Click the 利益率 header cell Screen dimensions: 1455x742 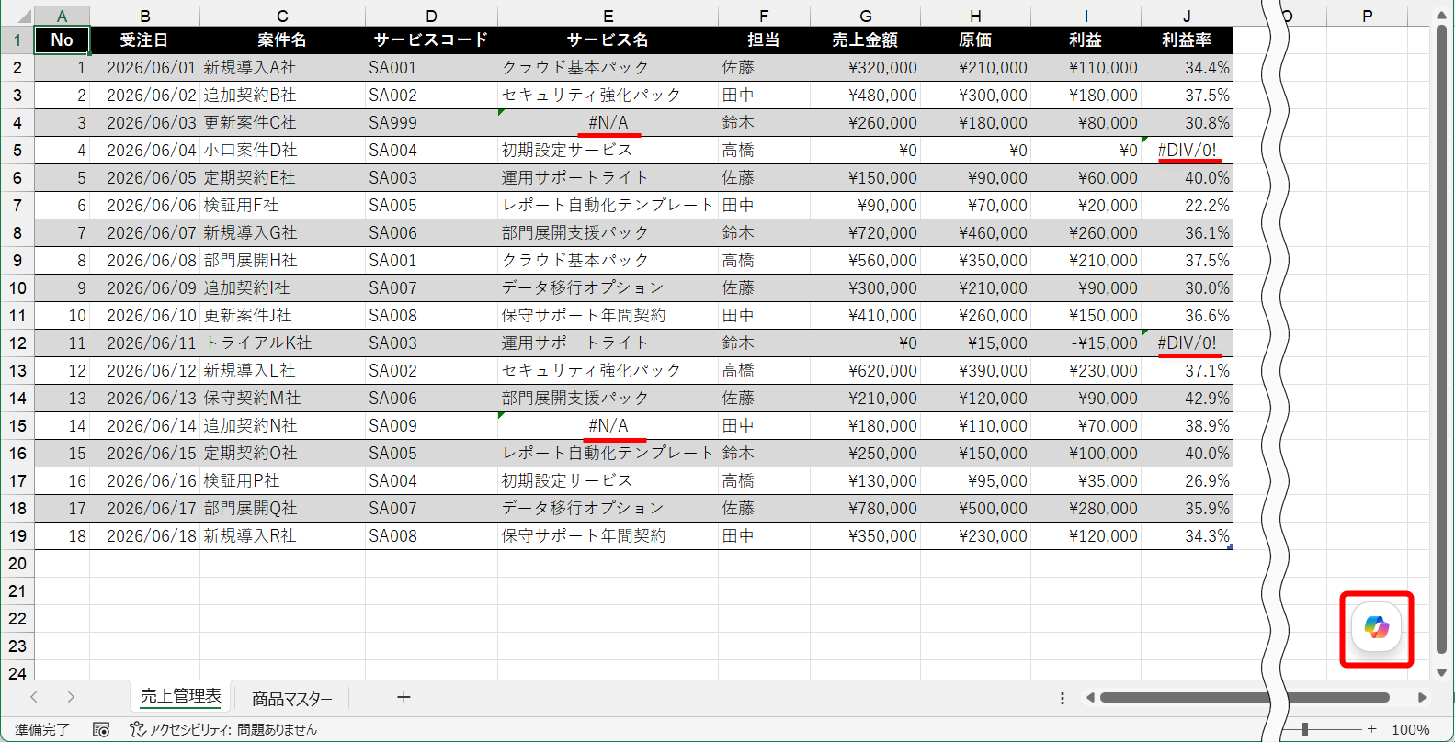pyautogui.click(x=1187, y=39)
